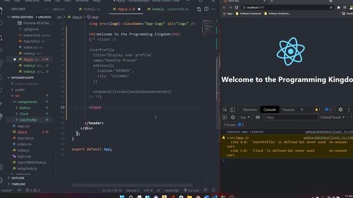Image resolution: width=353 pixels, height=198 pixels.
Task: Expand the src\App.js warning message in console
Action: (228, 138)
